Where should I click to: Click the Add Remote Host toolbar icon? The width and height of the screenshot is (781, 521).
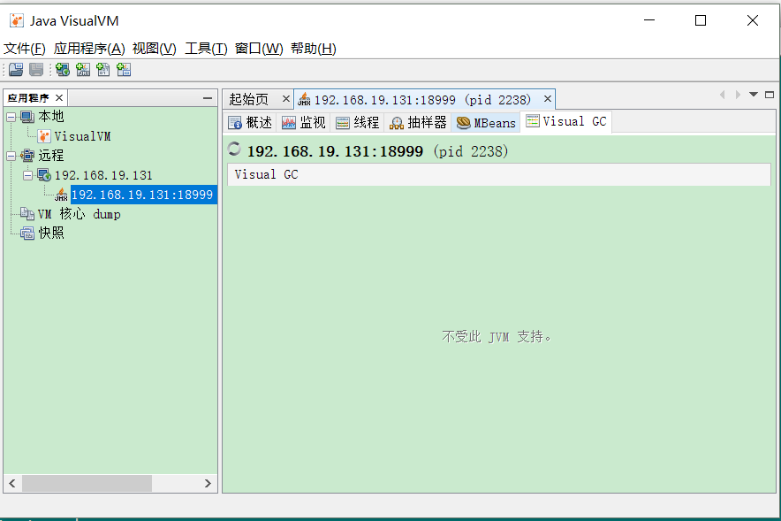click(63, 69)
